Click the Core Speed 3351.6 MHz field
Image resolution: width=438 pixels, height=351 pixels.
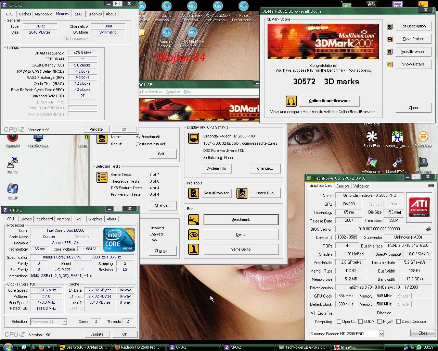(46, 290)
